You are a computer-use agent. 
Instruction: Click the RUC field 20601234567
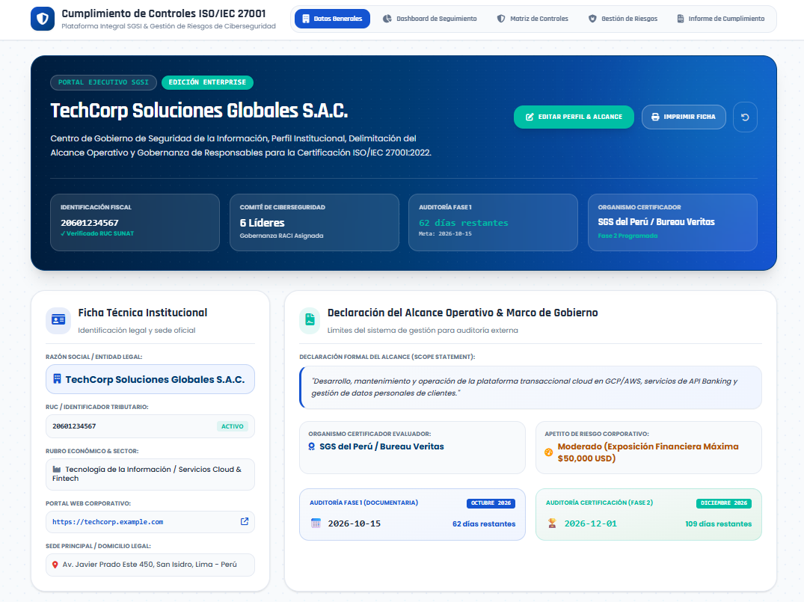coord(150,426)
